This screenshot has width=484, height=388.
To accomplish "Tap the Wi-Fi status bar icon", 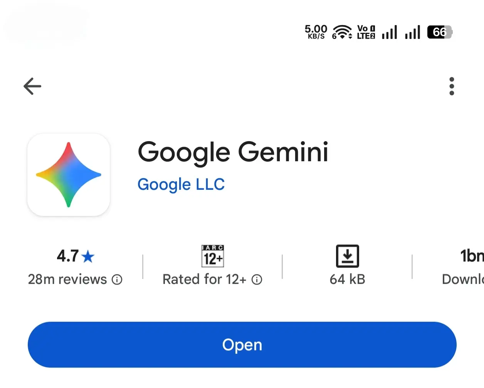I will pos(342,32).
